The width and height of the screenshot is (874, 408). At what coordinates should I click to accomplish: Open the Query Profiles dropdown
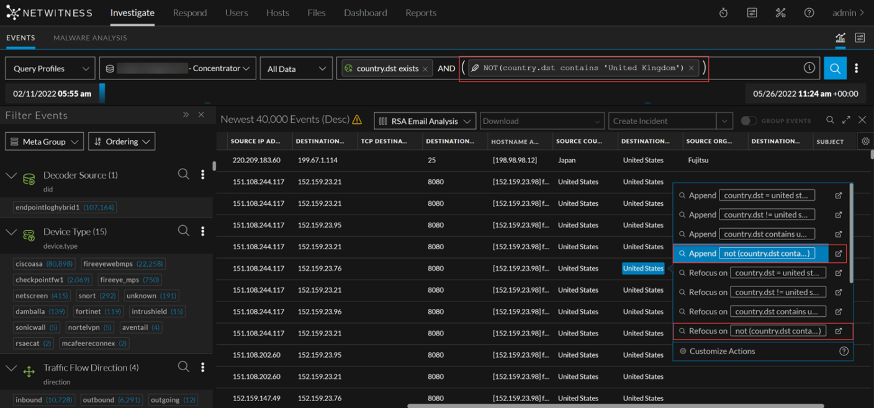pos(50,69)
